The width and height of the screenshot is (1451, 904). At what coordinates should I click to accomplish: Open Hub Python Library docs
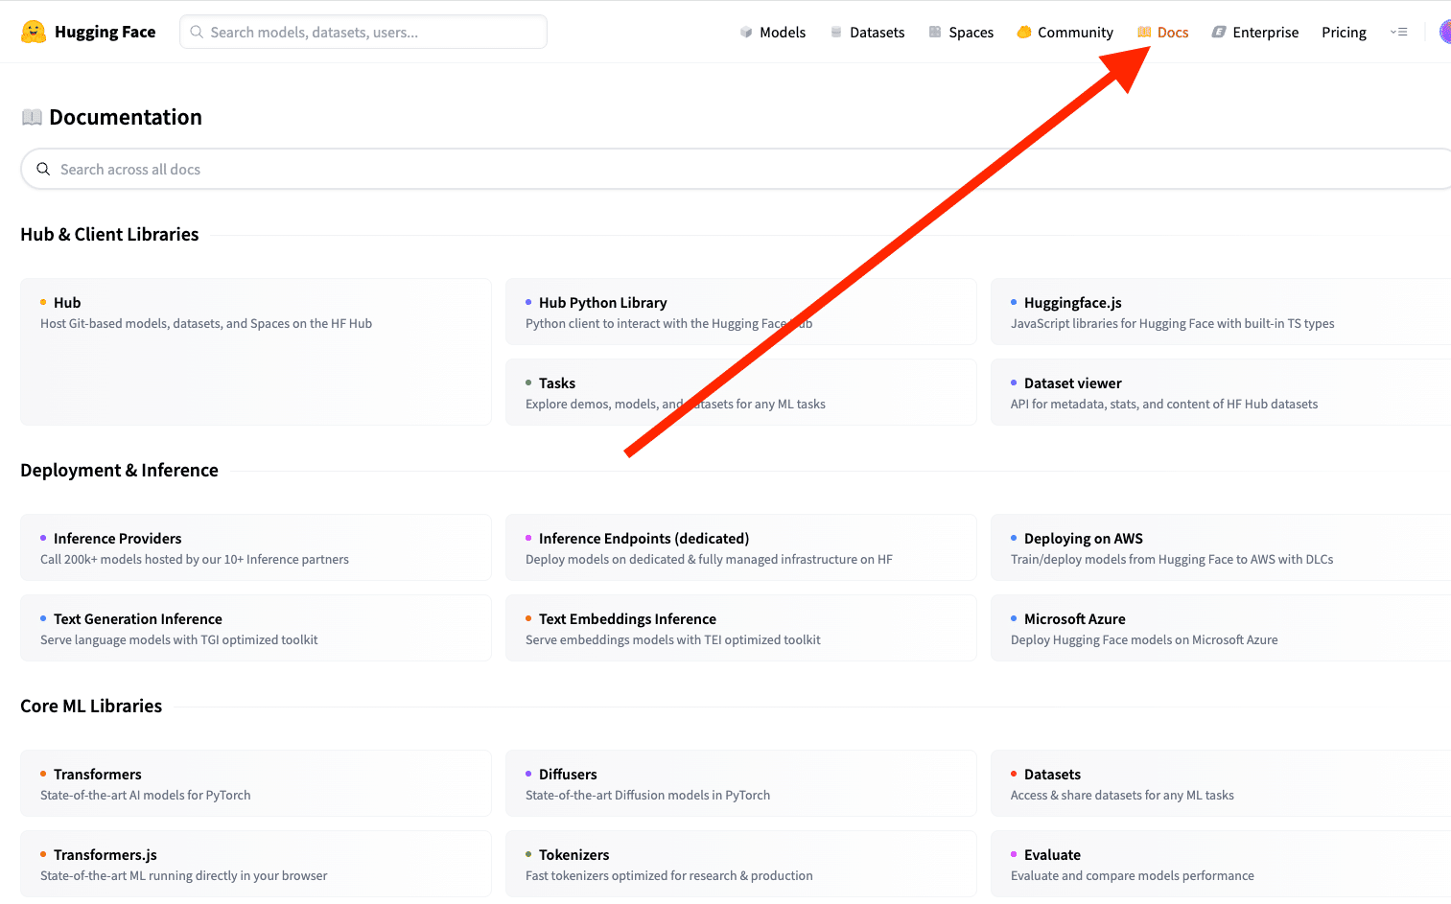740,312
